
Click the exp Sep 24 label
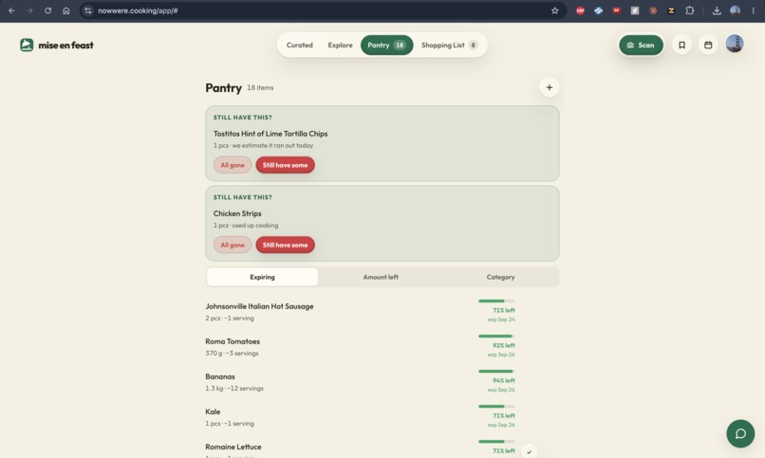(x=501, y=320)
